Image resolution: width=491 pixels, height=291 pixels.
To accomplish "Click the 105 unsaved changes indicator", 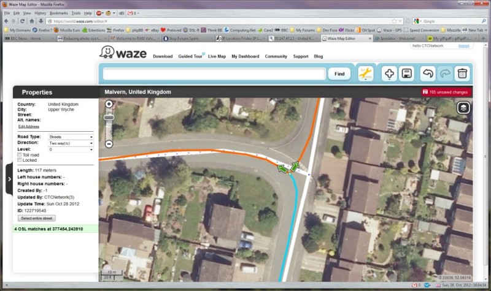I will (447, 92).
